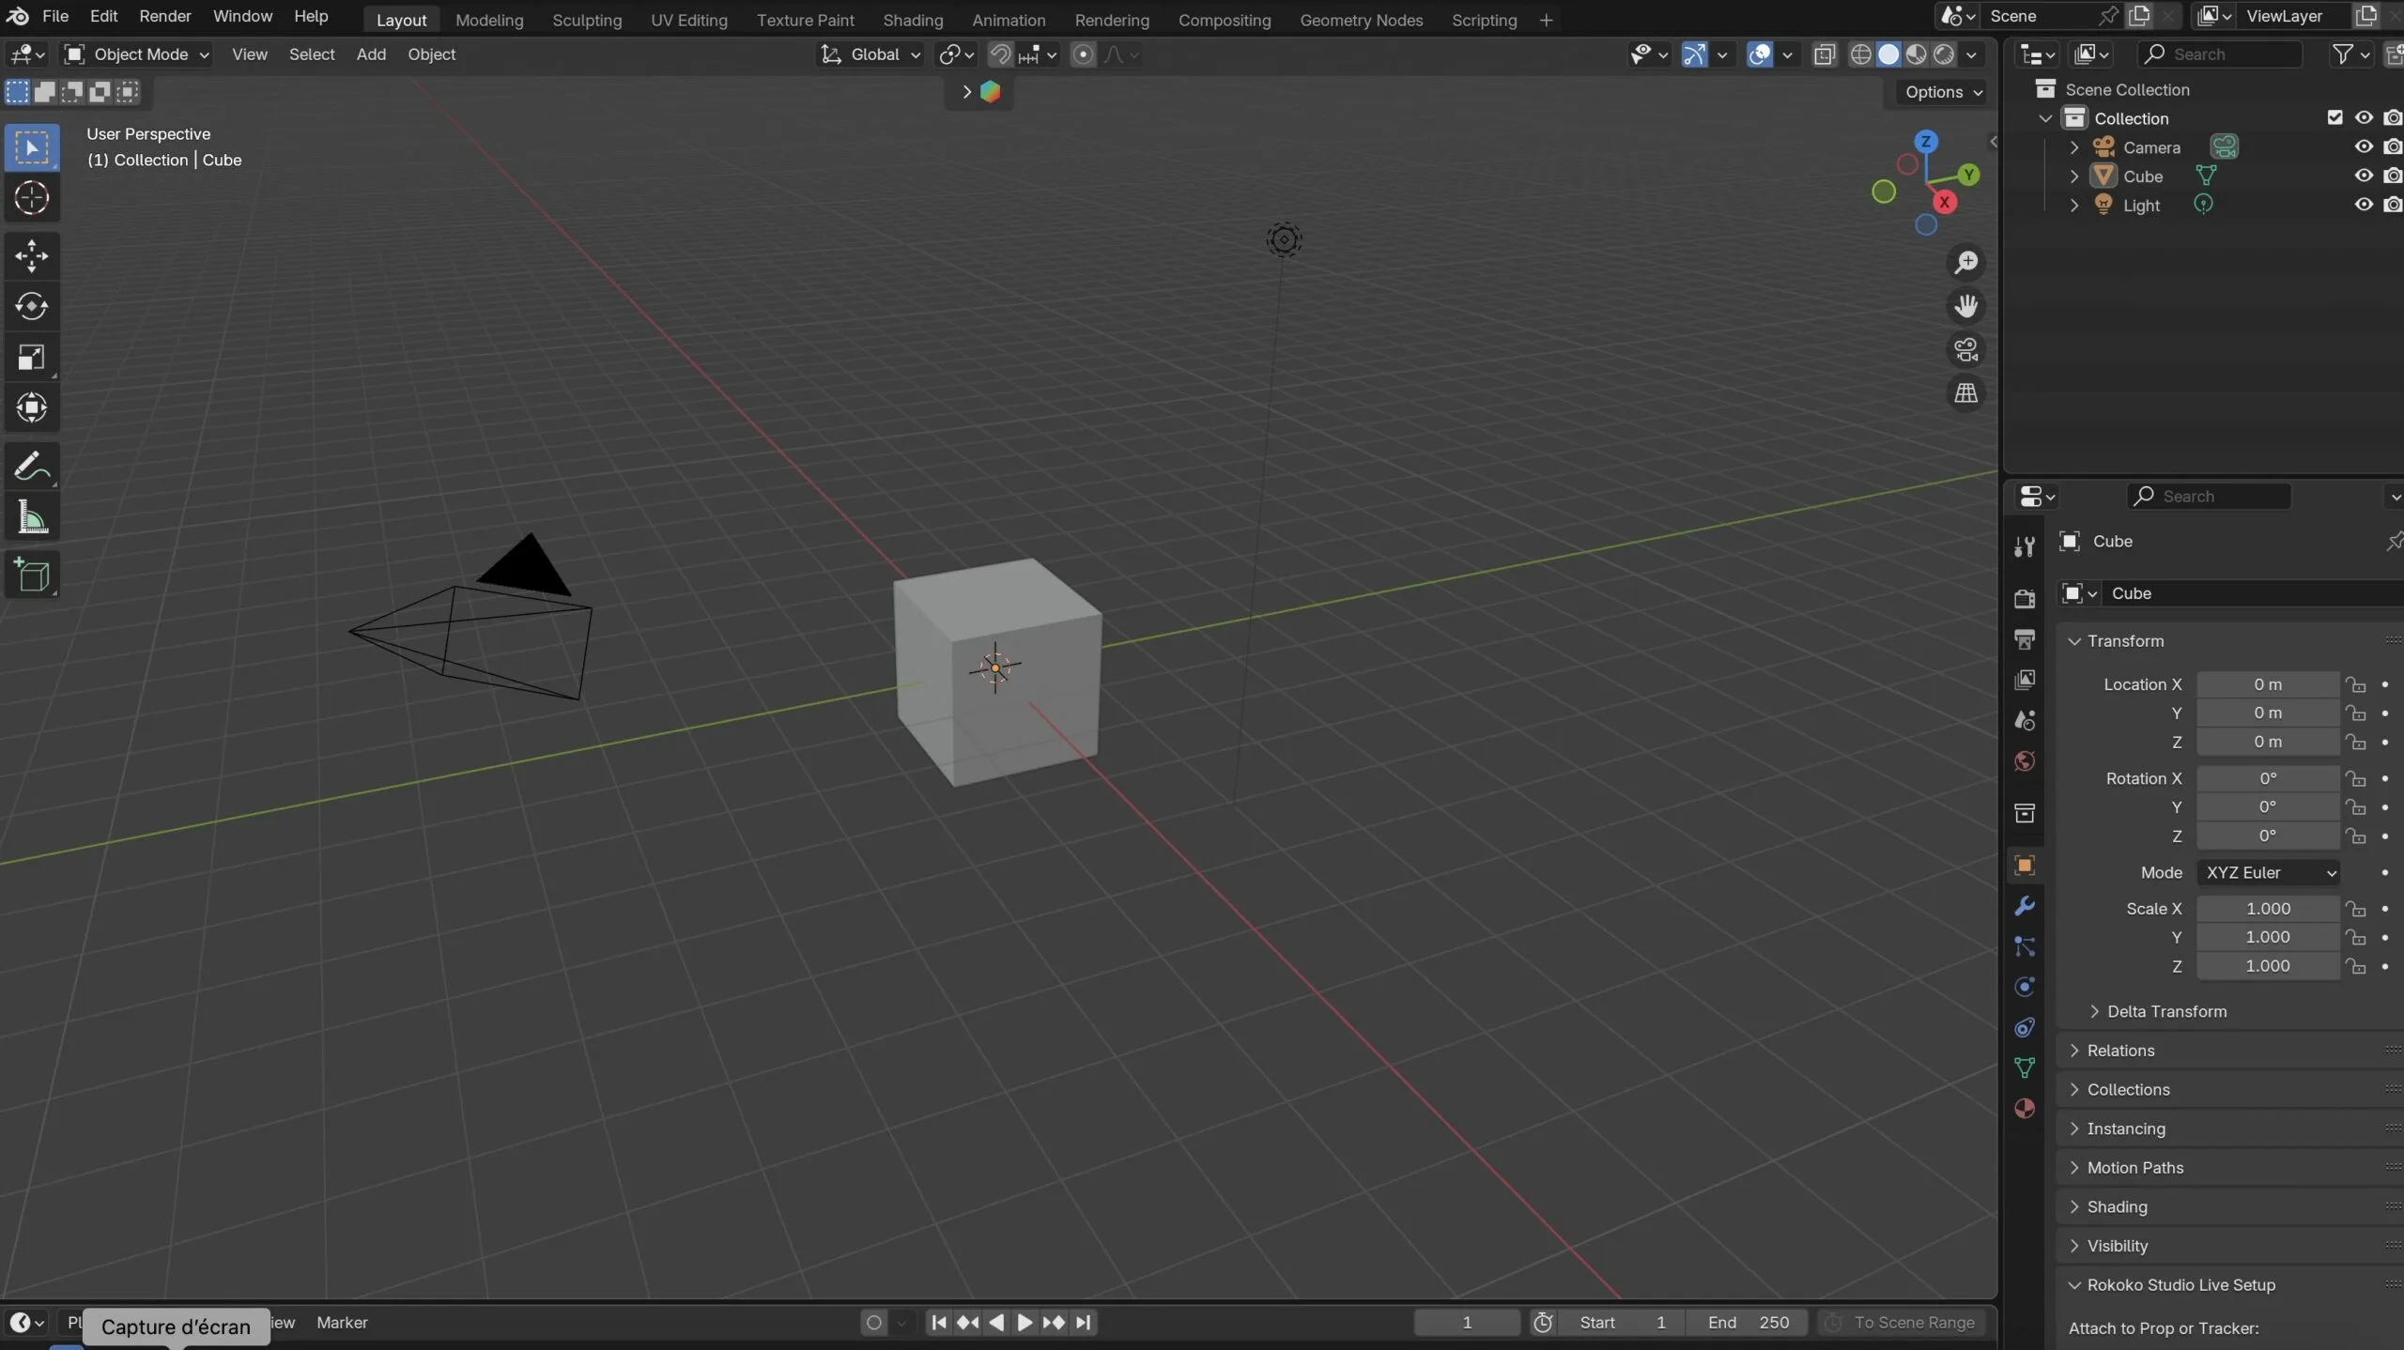Open the rotation Mode XYZ Euler dropdown

2269,872
